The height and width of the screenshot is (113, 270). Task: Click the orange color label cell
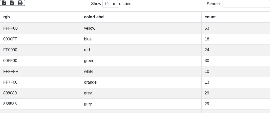click(90, 82)
